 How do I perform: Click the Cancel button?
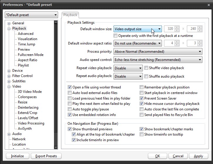(x=178, y=156)
